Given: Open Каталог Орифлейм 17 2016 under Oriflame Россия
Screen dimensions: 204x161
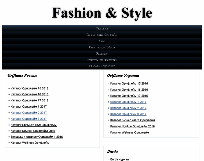Looking at the screenshot, I should (30, 101).
